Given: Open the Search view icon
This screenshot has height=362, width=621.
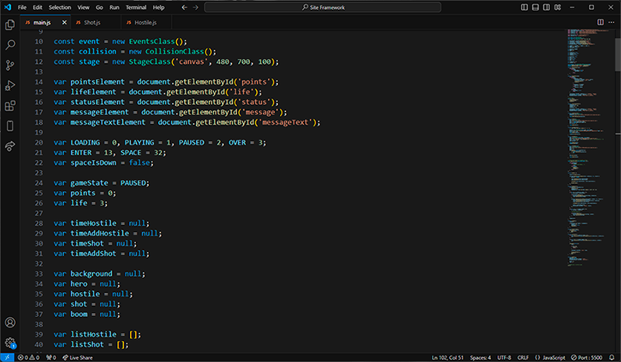Looking at the screenshot, I should pyautogui.click(x=10, y=45).
